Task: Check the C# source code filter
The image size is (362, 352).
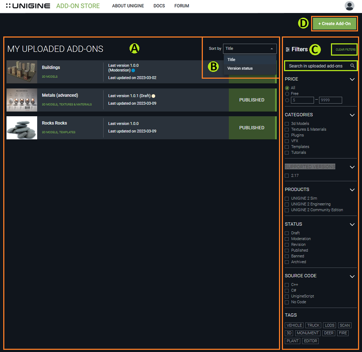Action: 287,291
